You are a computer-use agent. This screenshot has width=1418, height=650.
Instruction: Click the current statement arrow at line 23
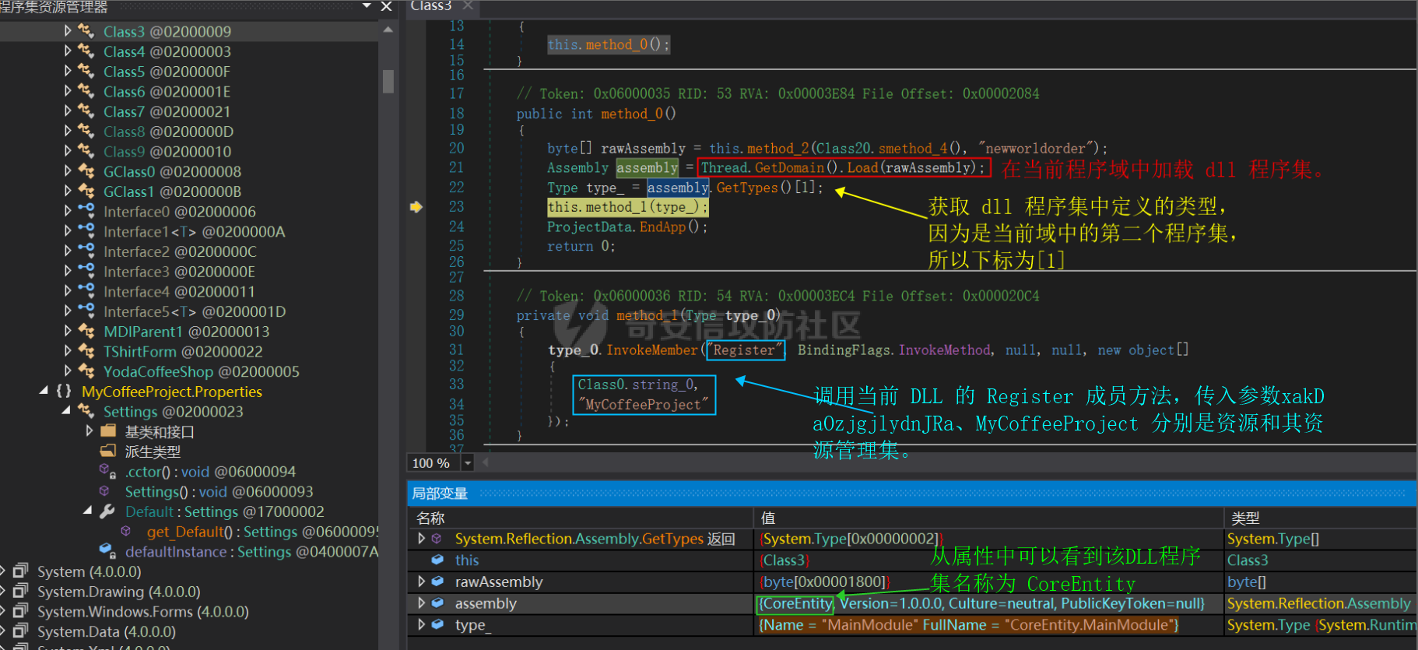(x=416, y=207)
